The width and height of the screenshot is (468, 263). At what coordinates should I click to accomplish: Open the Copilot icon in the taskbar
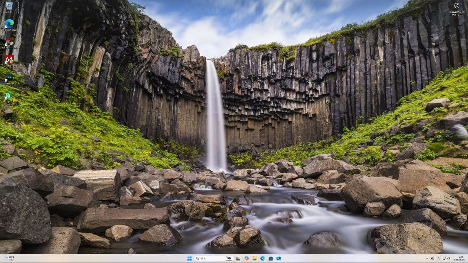[247, 258]
